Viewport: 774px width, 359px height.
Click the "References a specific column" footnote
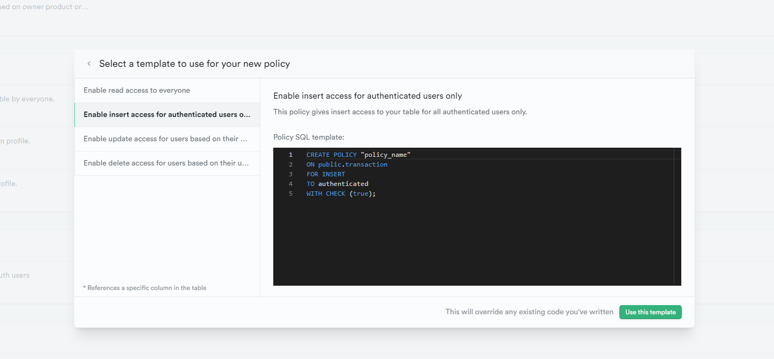pos(144,288)
